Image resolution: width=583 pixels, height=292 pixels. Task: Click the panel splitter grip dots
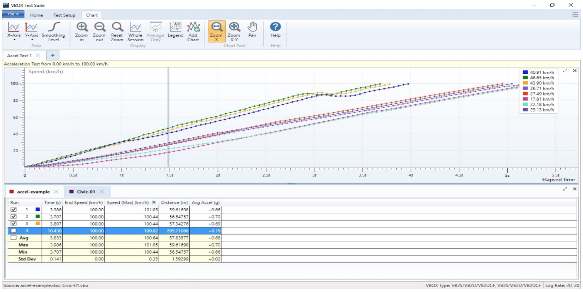point(291,184)
